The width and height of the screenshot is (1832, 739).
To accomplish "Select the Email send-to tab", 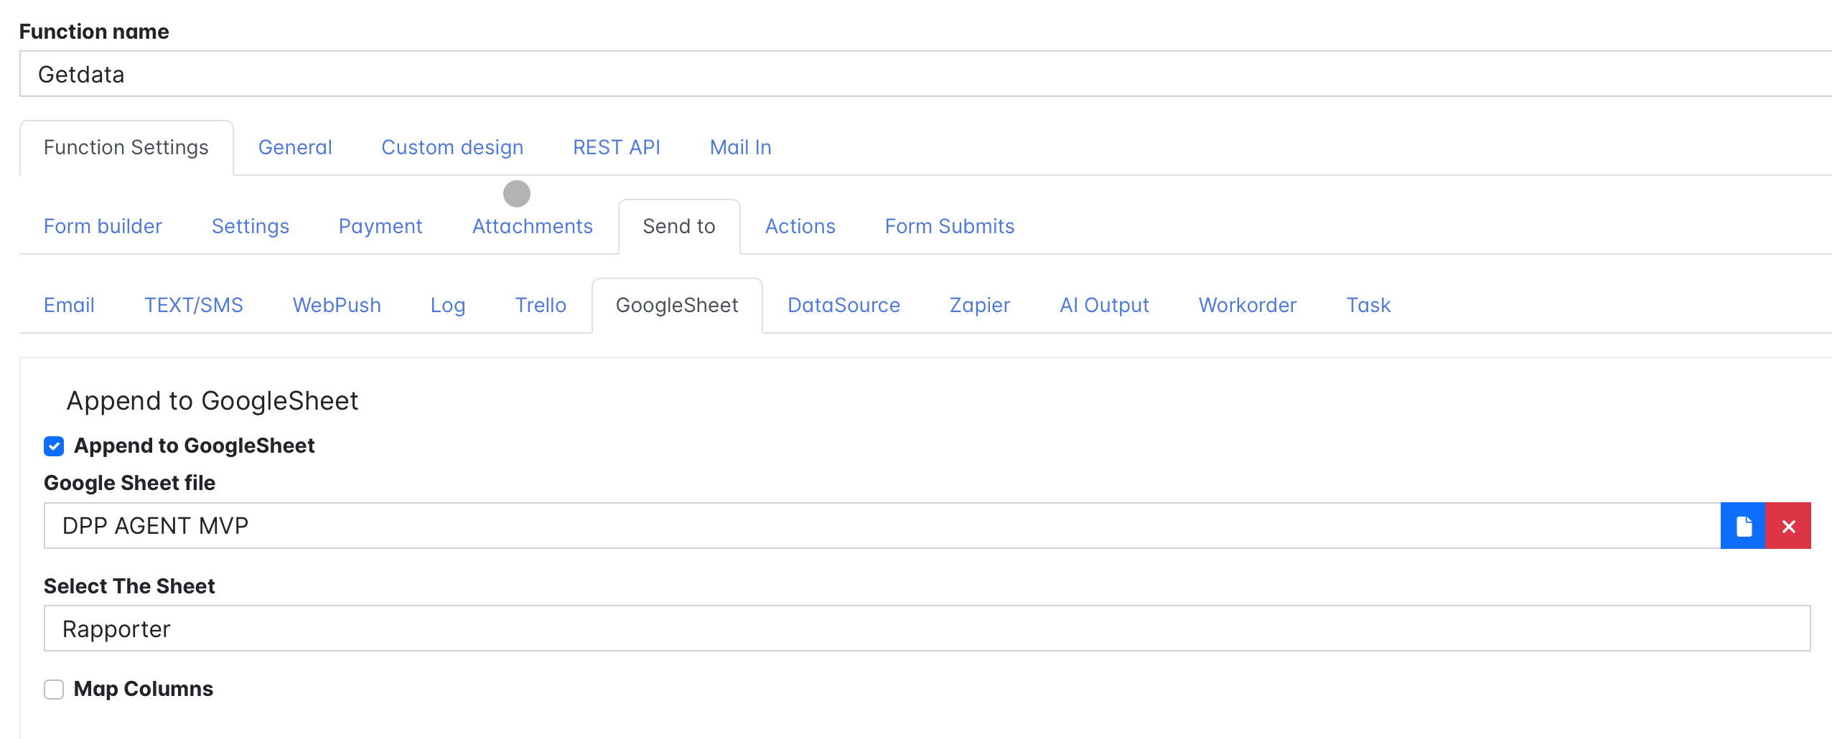I will (x=69, y=305).
